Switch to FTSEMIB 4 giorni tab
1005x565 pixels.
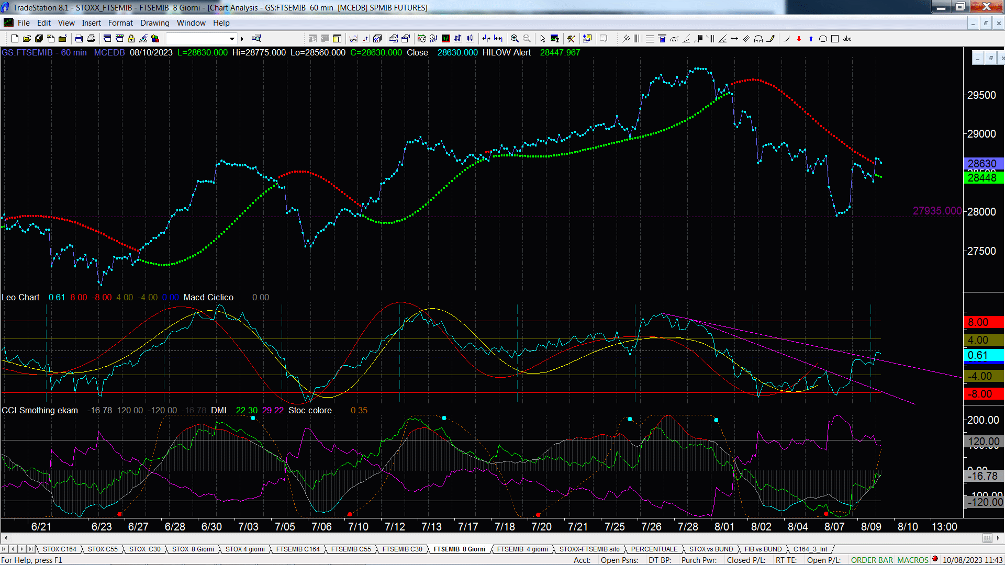[522, 549]
